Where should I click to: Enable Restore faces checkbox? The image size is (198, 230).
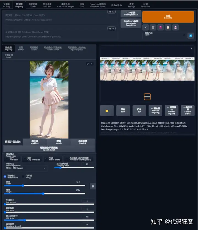pyautogui.click(x=5, y=176)
